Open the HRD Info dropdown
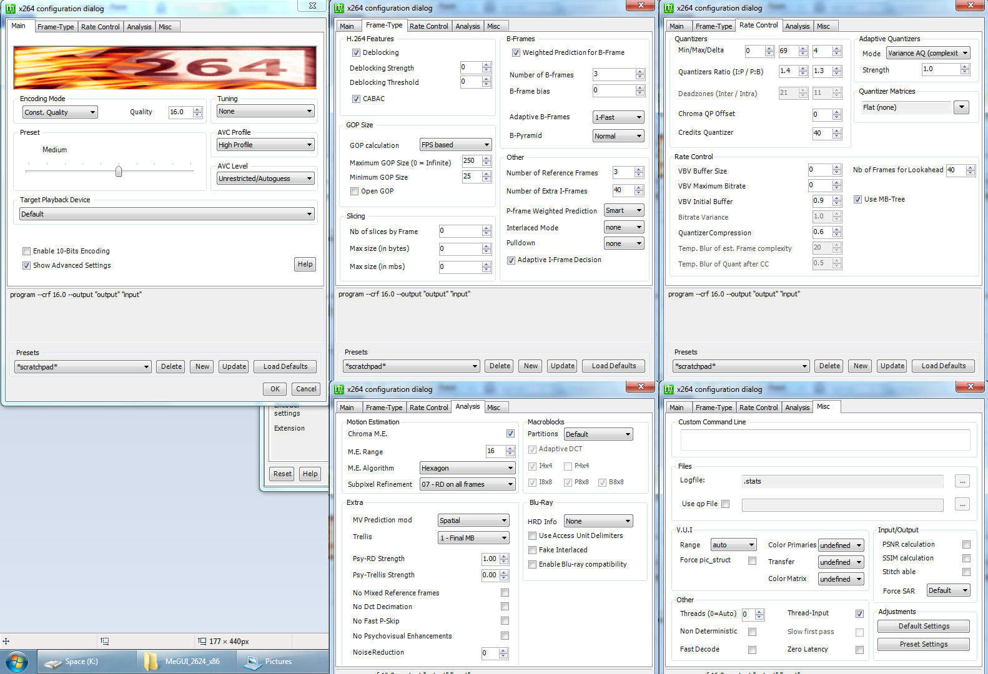Viewport: 988px width, 674px height. pos(598,521)
